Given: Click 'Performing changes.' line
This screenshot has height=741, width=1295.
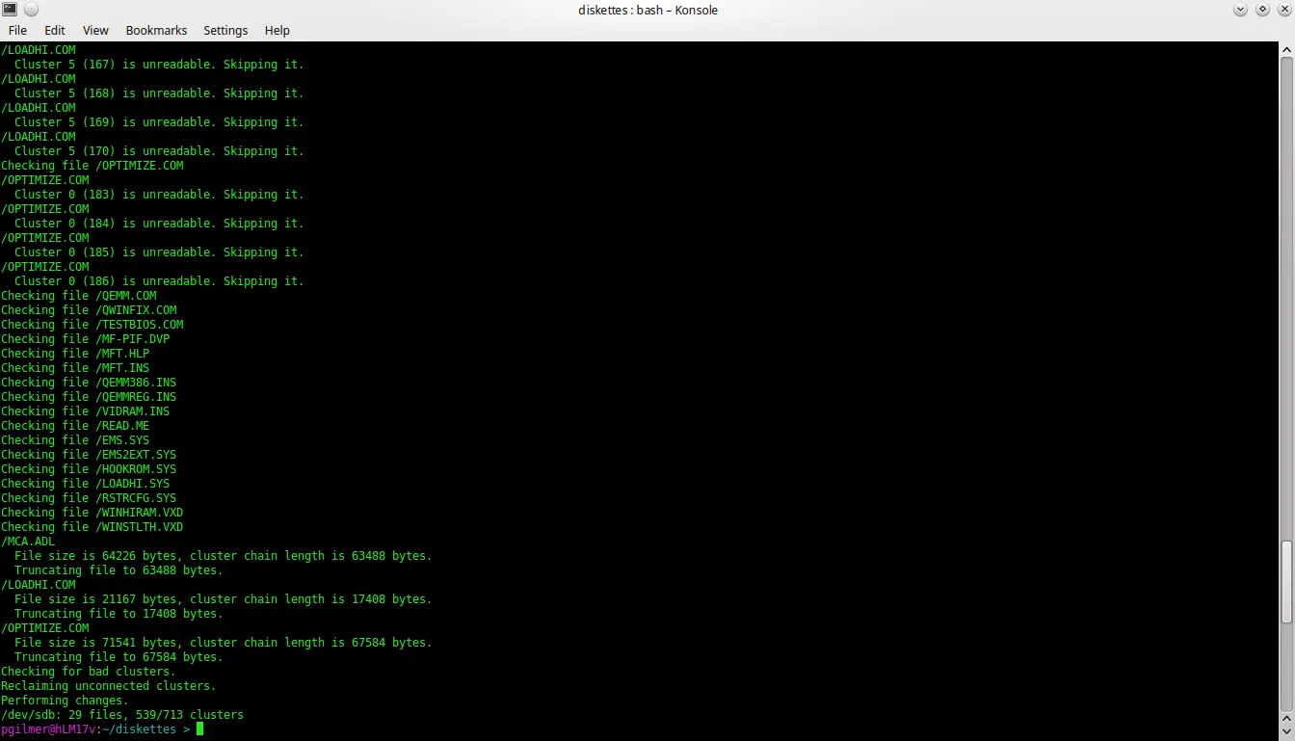Looking at the screenshot, I should 65,701.
